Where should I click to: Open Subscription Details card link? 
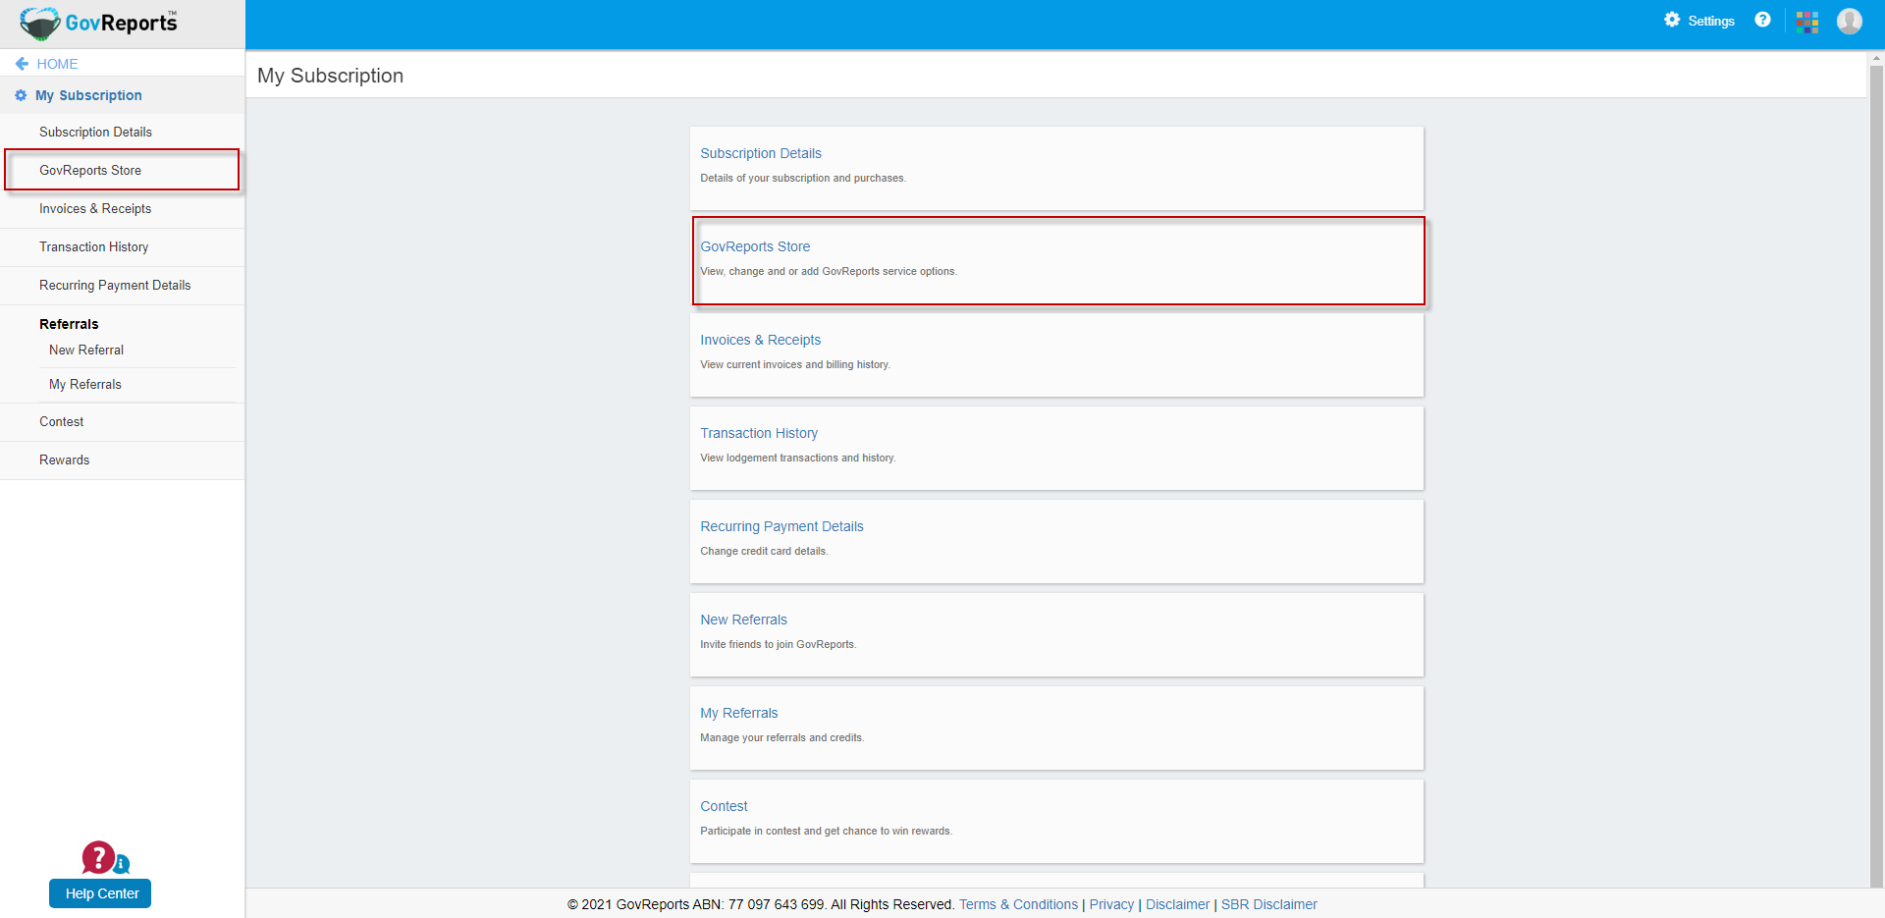click(761, 153)
